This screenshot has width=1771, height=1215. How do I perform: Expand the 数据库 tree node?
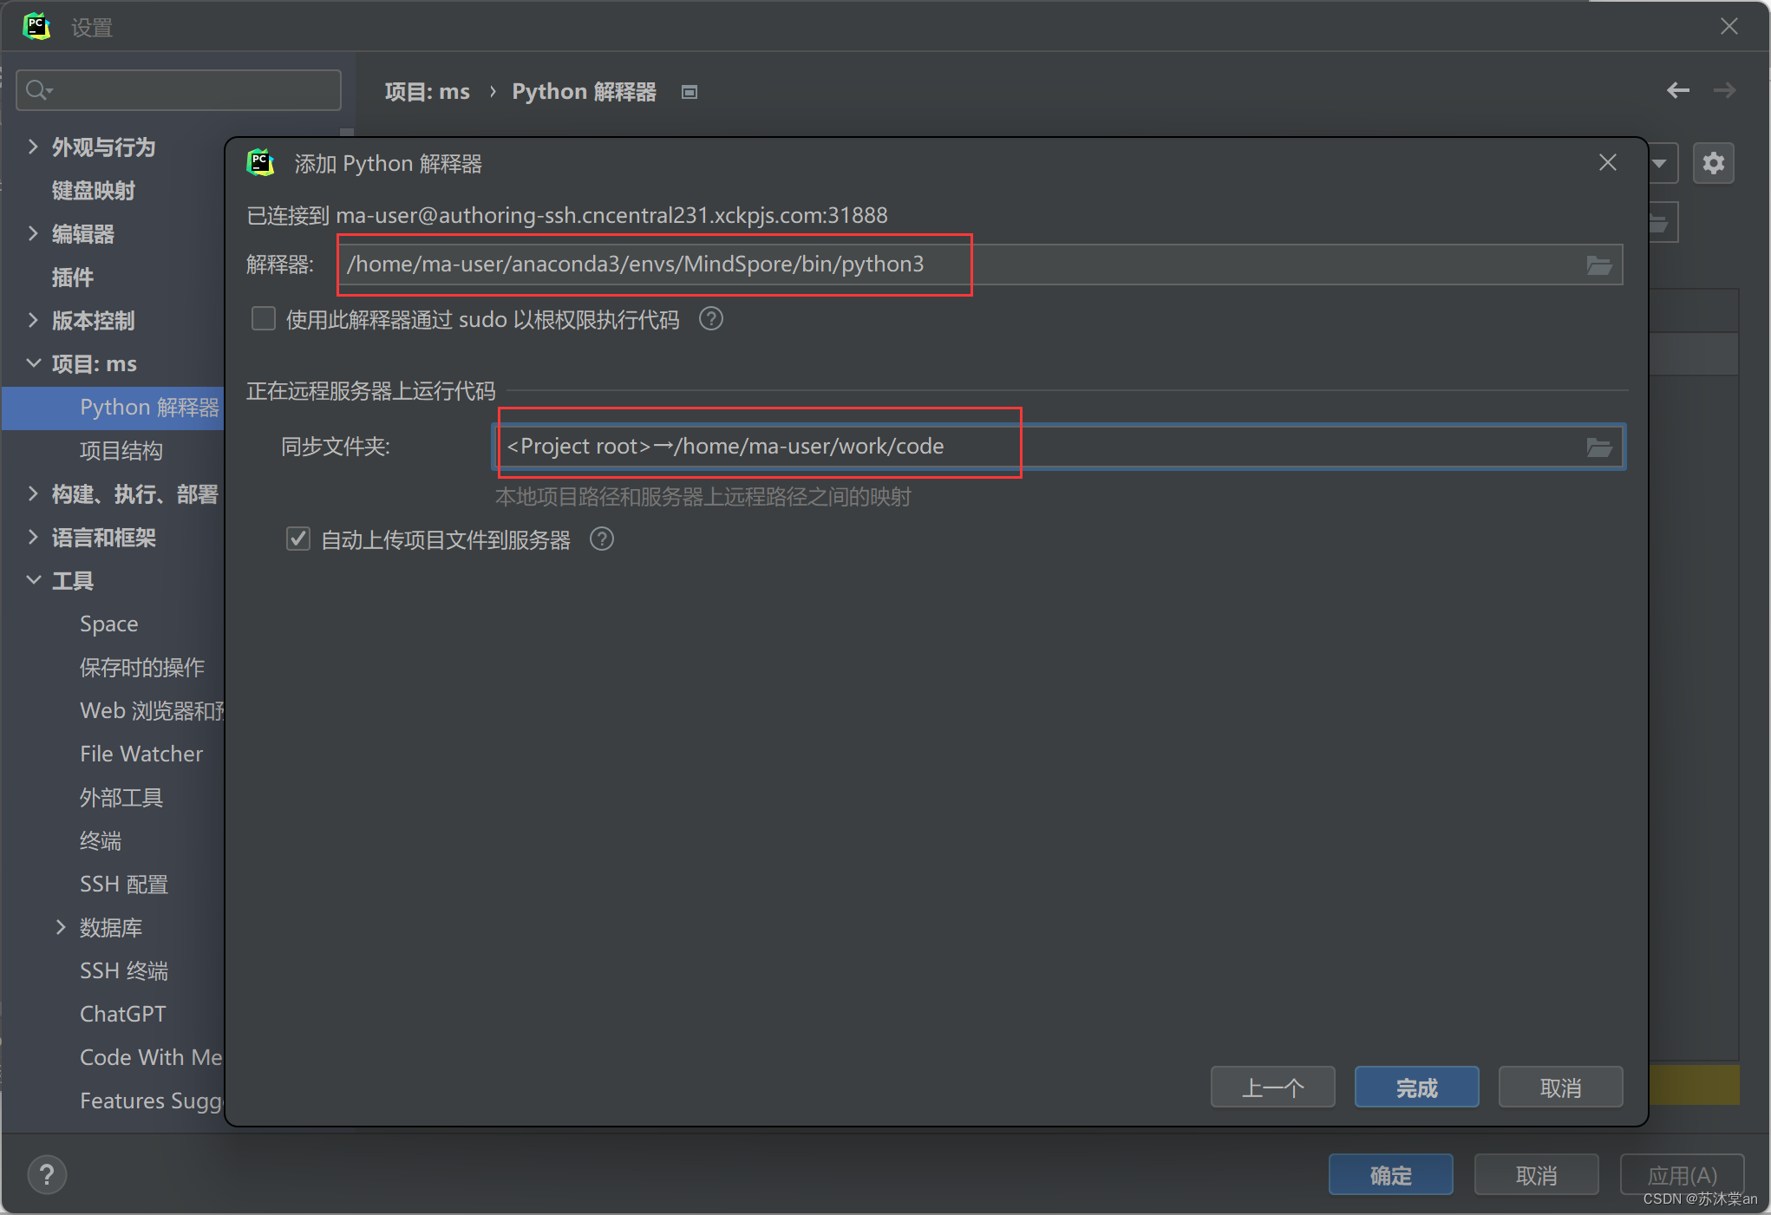click(x=61, y=927)
